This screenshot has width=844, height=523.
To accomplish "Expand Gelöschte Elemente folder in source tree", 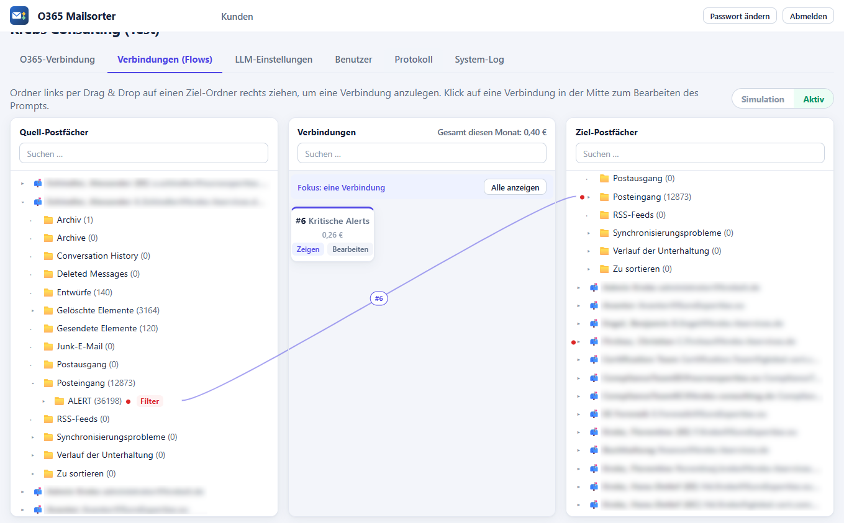I will click(32, 310).
